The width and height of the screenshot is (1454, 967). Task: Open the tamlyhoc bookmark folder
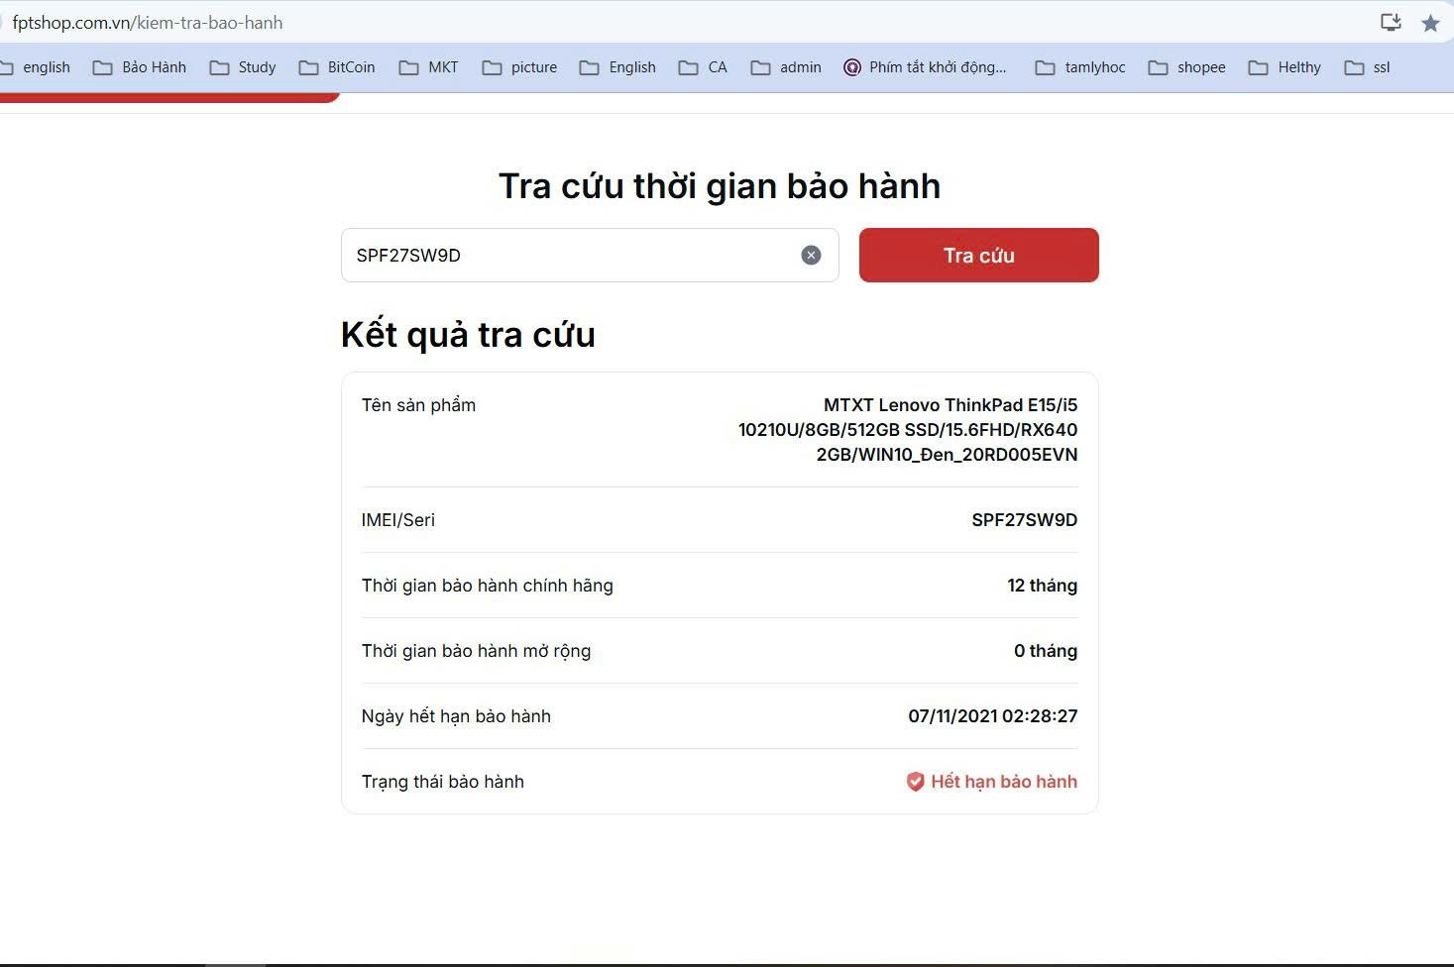(x=1080, y=67)
